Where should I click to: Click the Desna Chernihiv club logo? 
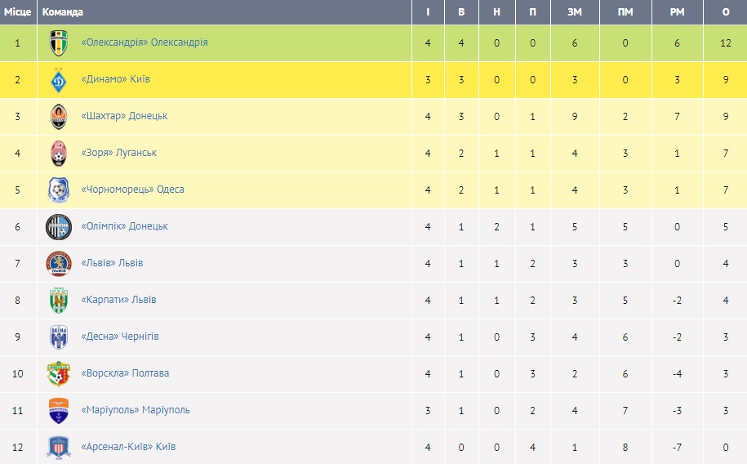[59, 337]
